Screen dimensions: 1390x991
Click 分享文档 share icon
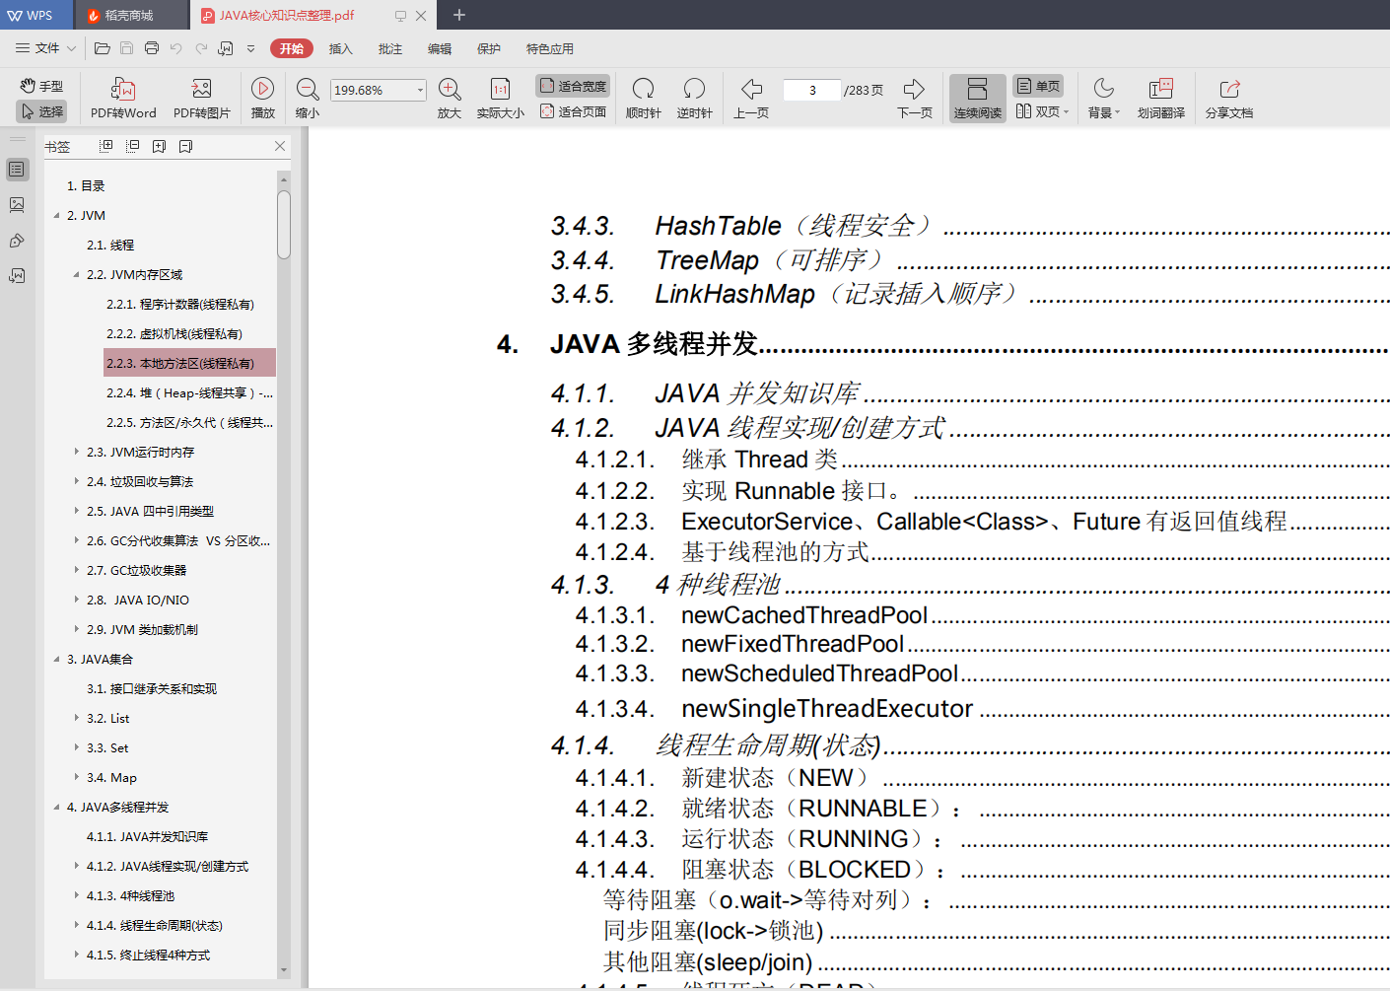1229,99
